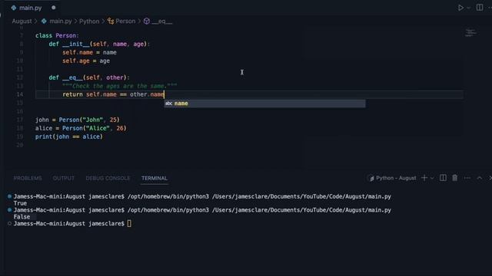Select the TERMINAL panel tab

[x=154, y=178]
